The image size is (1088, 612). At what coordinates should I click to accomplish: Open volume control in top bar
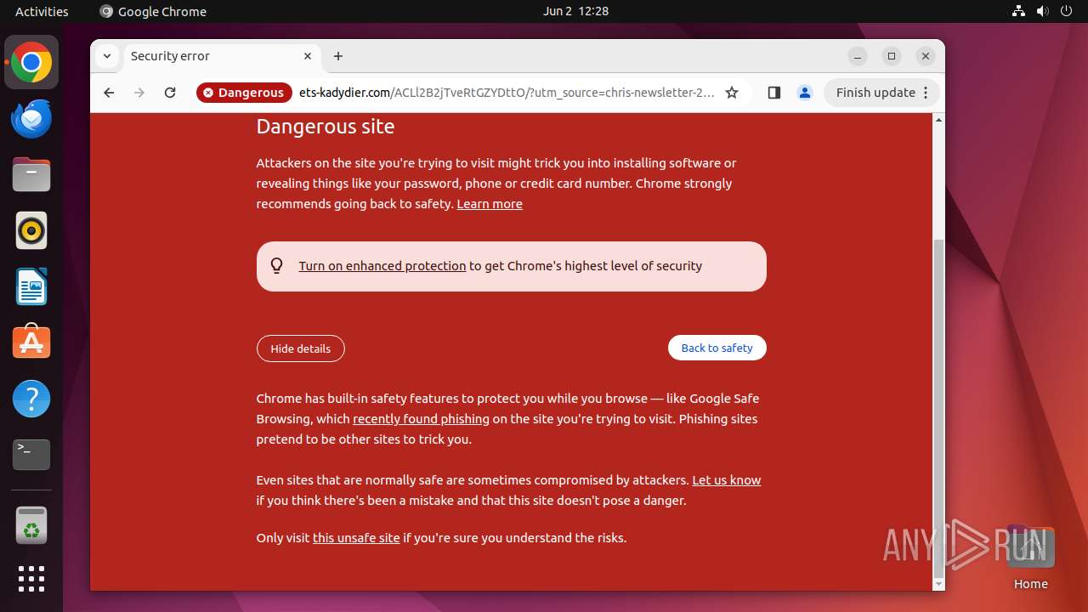point(1042,11)
